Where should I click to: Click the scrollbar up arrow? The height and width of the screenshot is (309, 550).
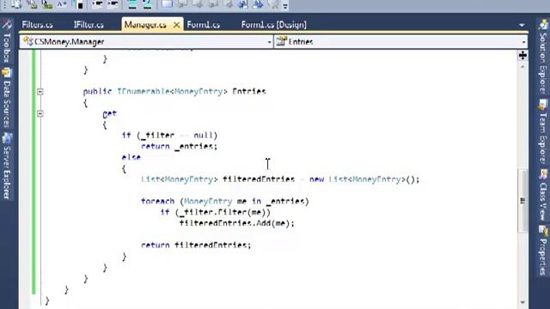(x=522, y=66)
